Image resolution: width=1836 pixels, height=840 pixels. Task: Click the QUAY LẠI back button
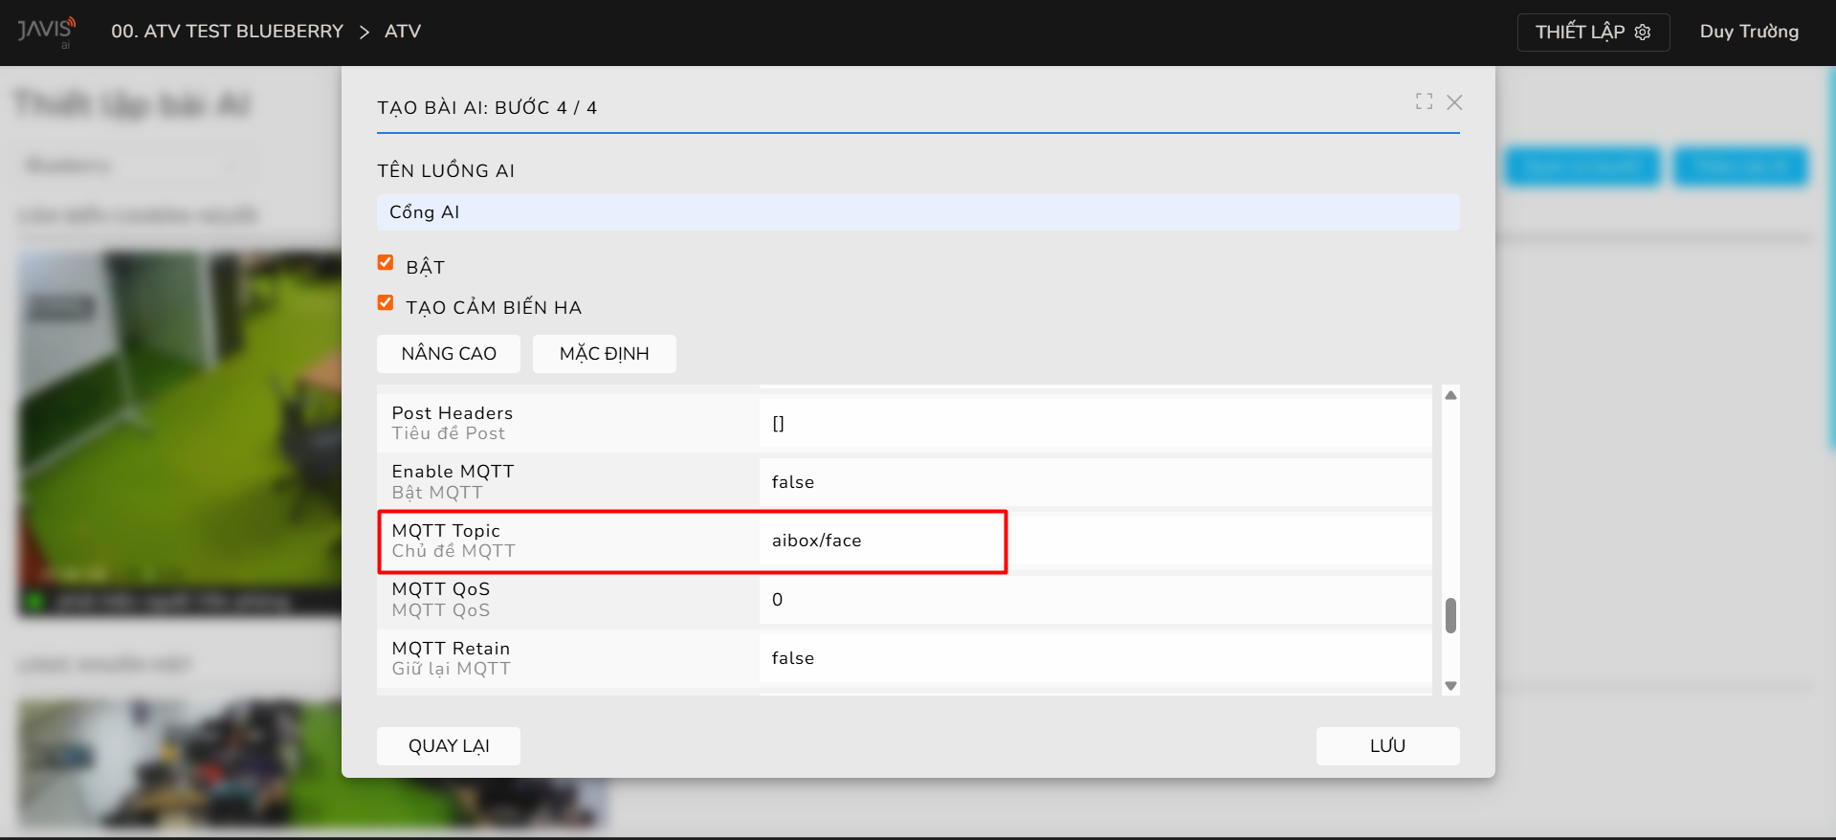pos(449,746)
